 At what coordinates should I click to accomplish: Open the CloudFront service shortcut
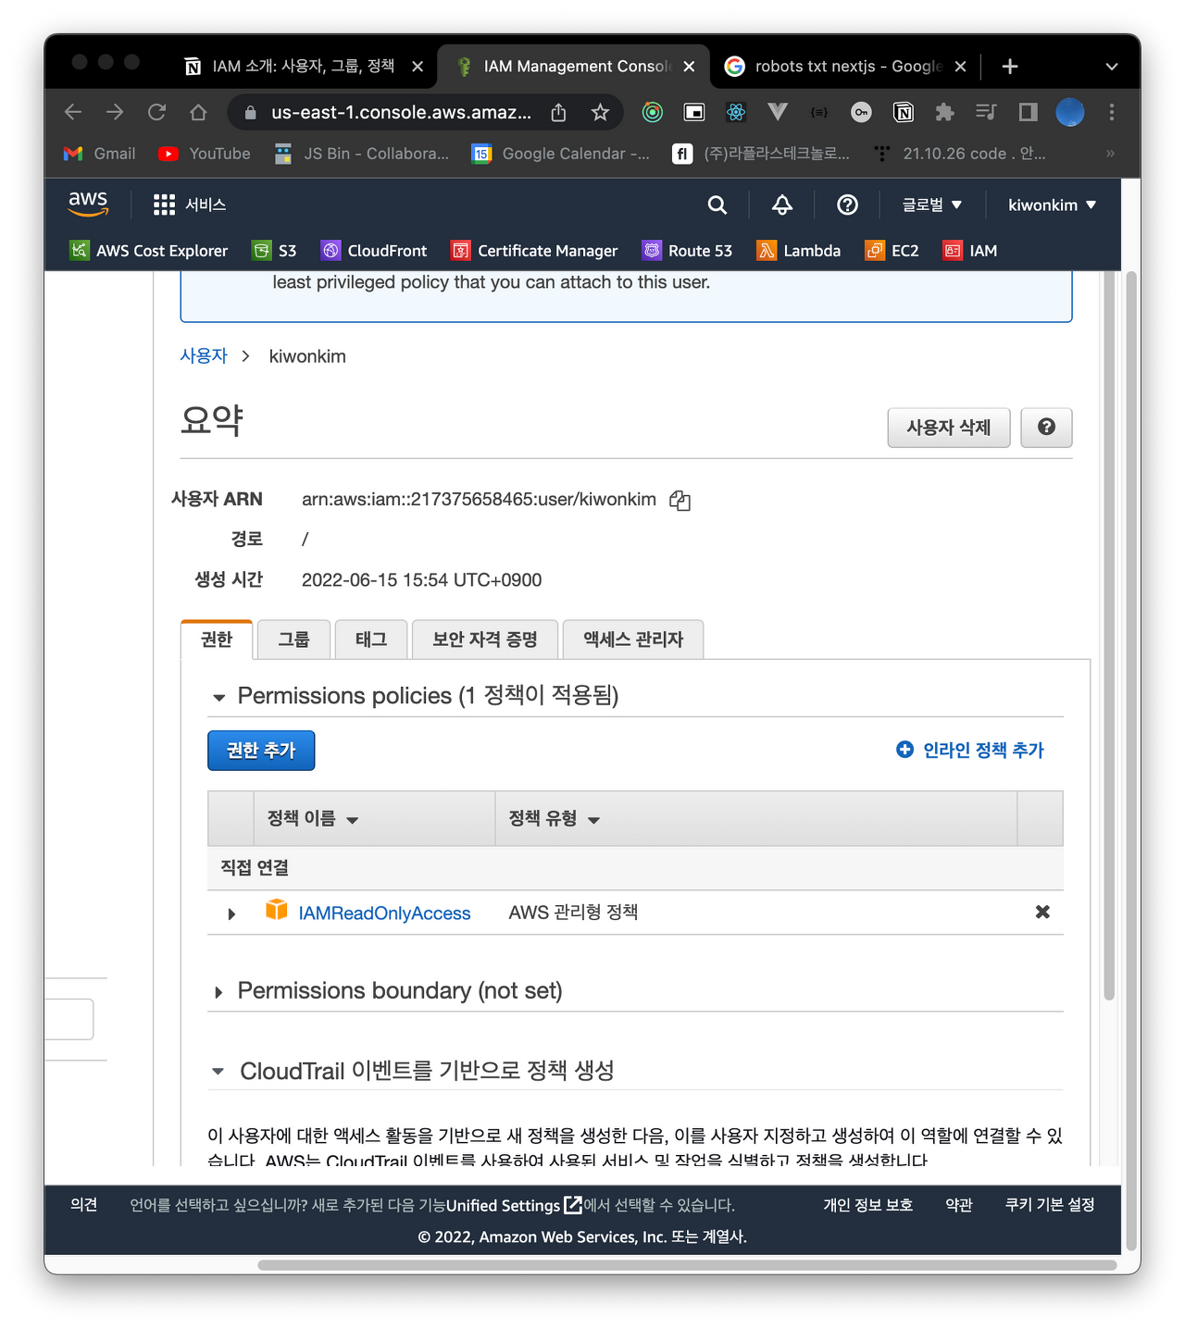click(x=374, y=251)
